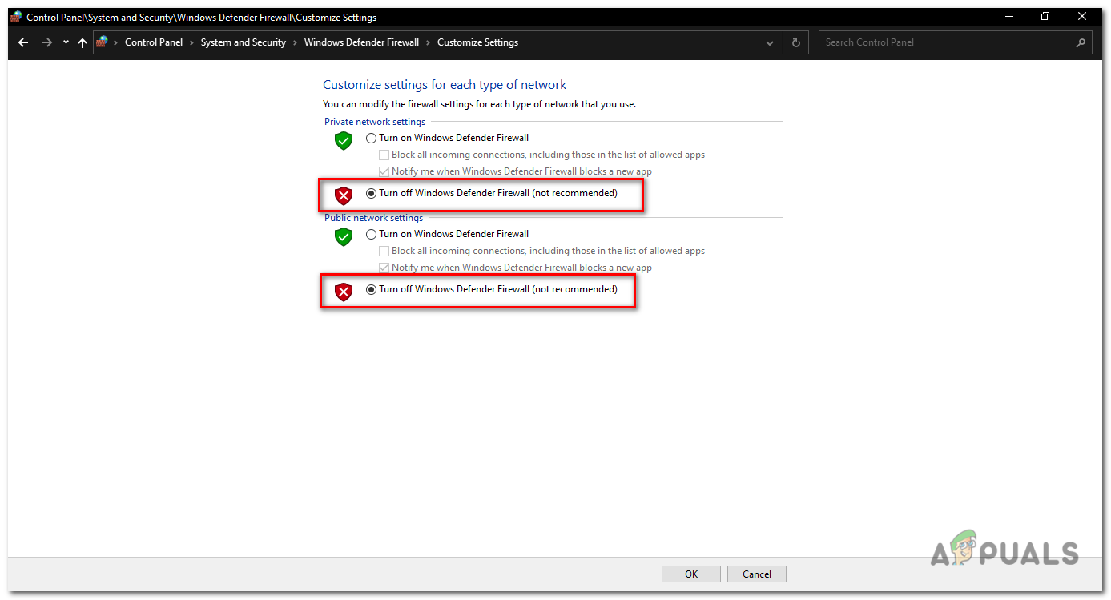This screenshot has width=1111, height=600.
Task: Click the red shield for private firewall off
Action: tap(344, 195)
